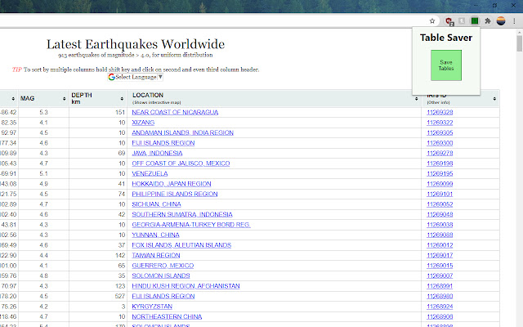The image size is (523, 327).
Task: Open the YUNNAN, CHINA link
Action: [155, 235]
